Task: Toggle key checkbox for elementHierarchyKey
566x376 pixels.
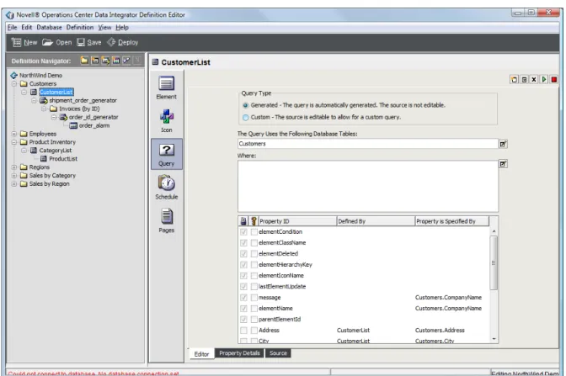Action: [x=254, y=265]
